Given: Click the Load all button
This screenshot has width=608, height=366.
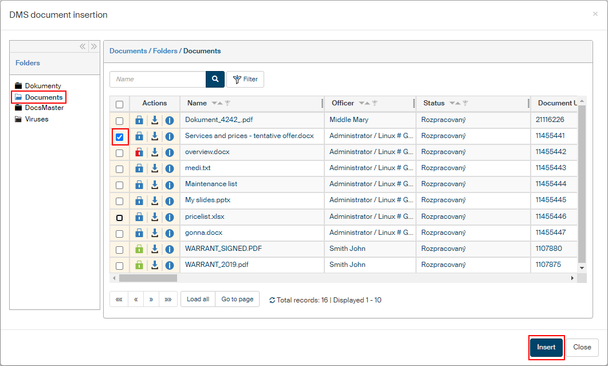Looking at the screenshot, I should point(198,299).
